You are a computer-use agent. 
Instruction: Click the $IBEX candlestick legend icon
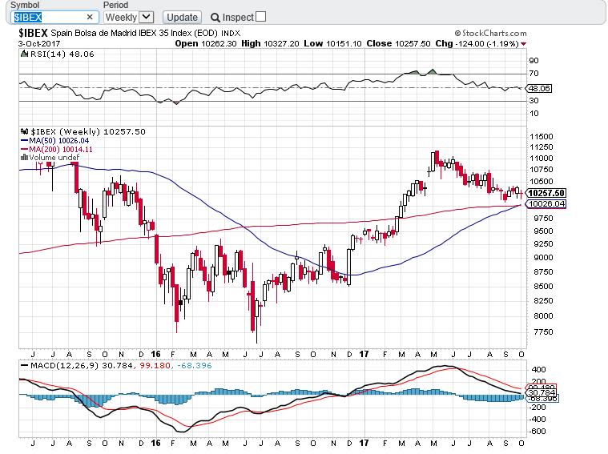point(24,131)
